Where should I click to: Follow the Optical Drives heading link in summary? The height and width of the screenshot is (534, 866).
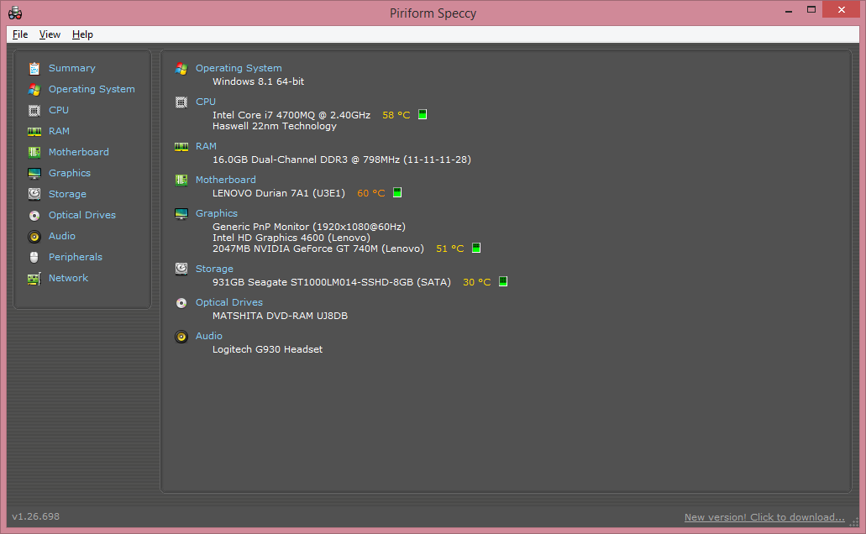[x=229, y=302]
